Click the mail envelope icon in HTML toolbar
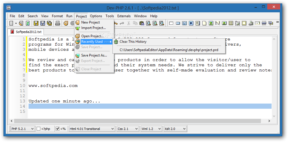The height and width of the screenshot is (142, 288). point(257,23)
